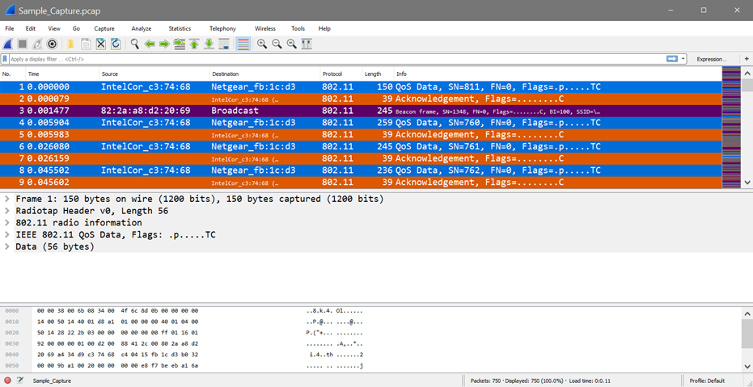Viewport: 753px width, 387px height.
Task: Open the File menu
Action: click(x=10, y=29)
